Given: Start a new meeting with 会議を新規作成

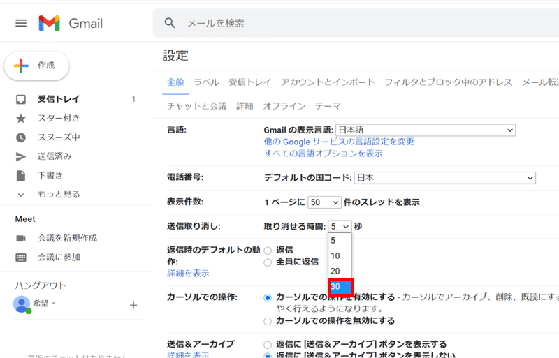Looking at the screenshot, I should coord(67,238).
